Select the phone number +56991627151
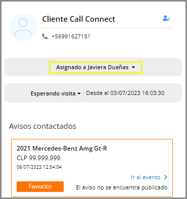This screenshot has height=199, width=187. tap(71, 36)
